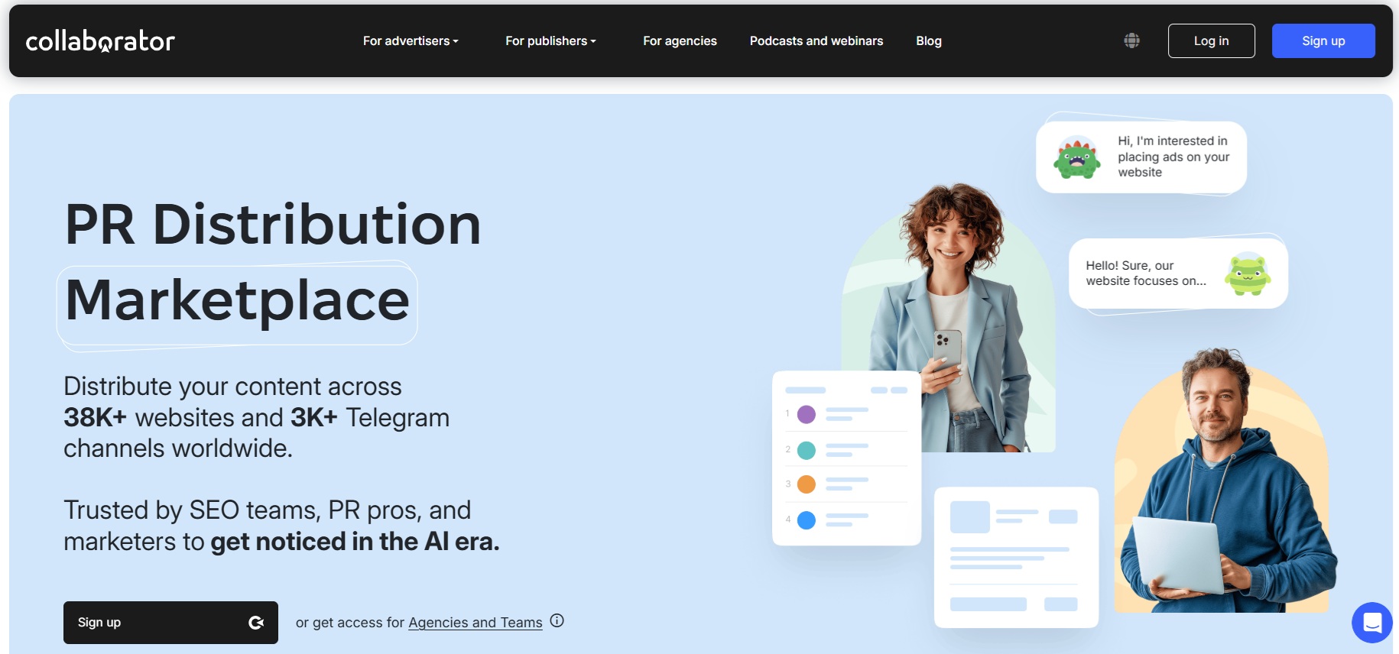1399x654 pixels.
Task: Open the For agencies page
Action: [x=680, y=41]
